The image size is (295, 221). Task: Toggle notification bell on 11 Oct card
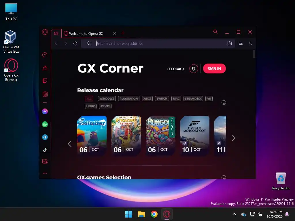pyautogui.click(x=219, y=143)
